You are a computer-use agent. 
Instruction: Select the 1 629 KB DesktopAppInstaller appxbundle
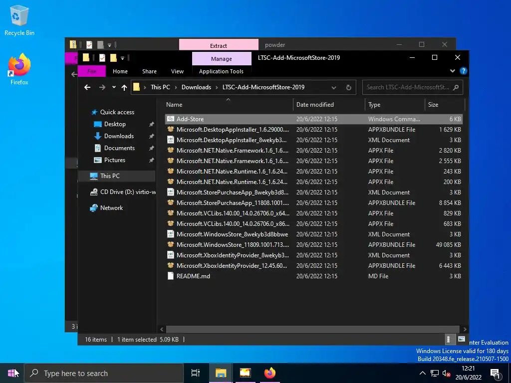click(x=313, y=129)
